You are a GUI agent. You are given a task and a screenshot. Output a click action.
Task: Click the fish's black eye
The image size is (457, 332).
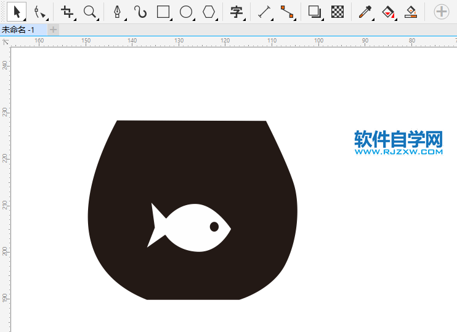[x=214, y=227]
